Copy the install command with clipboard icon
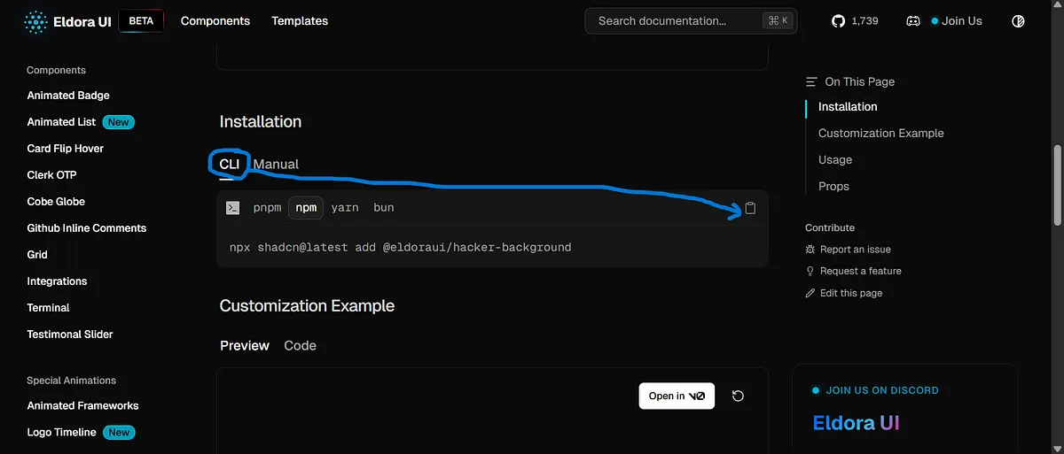This screenshot has height=454, width=1064. point(750,208)
